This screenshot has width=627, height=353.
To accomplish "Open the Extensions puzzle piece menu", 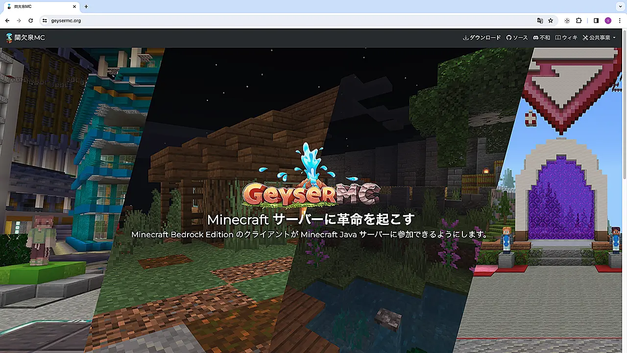I will [x=579, y=21].
